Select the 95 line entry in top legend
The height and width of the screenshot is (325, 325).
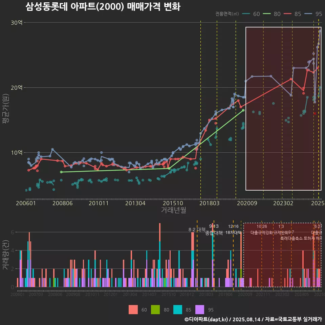(x=313, y=14)
